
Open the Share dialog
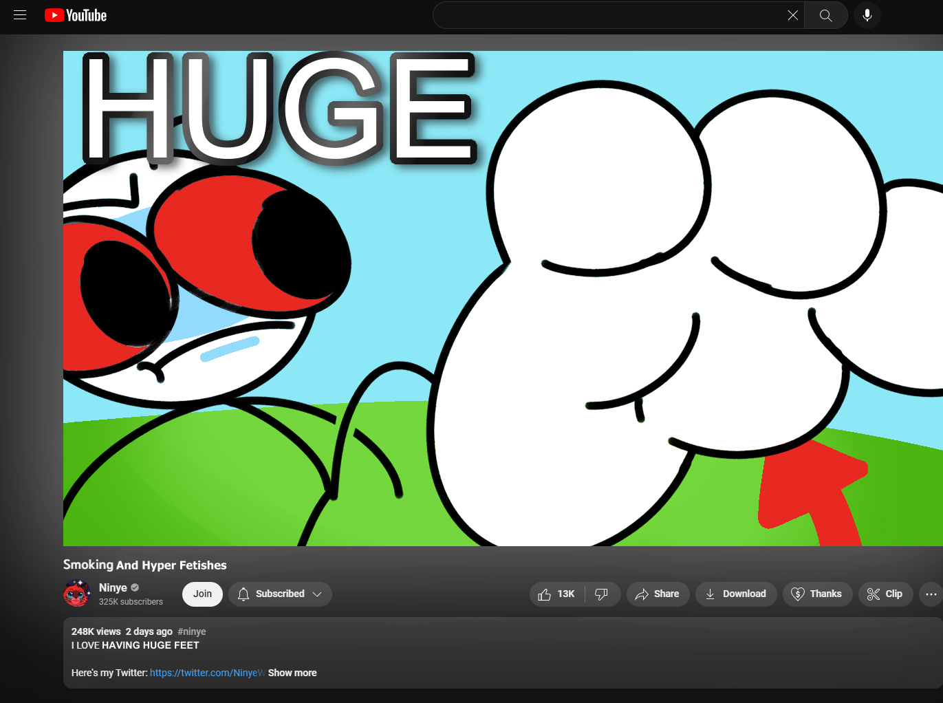coord(658,594)
